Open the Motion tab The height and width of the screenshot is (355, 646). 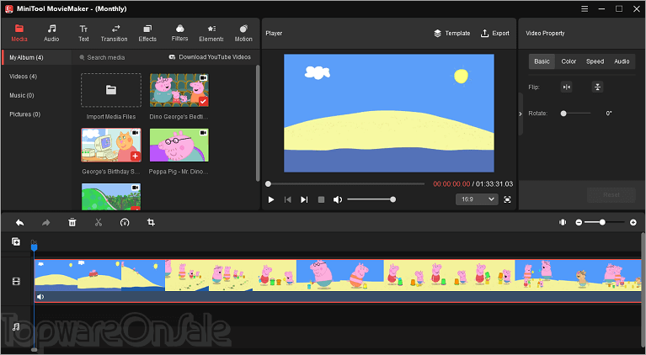pyautogui.click(x=243, y=34)
